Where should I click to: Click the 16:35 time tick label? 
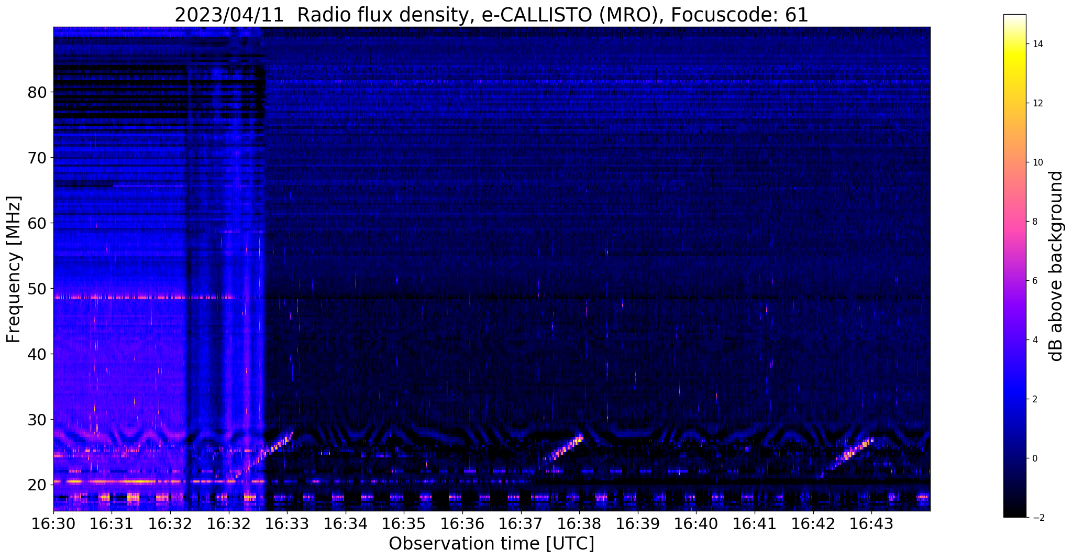coord(404,524)
